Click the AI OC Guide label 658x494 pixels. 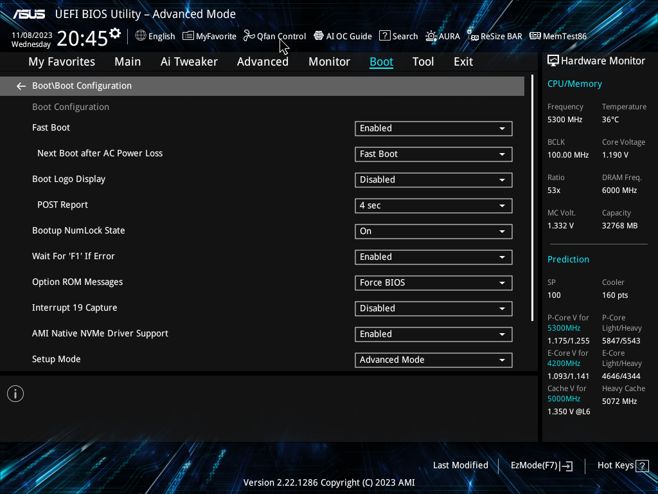[349, 37]
